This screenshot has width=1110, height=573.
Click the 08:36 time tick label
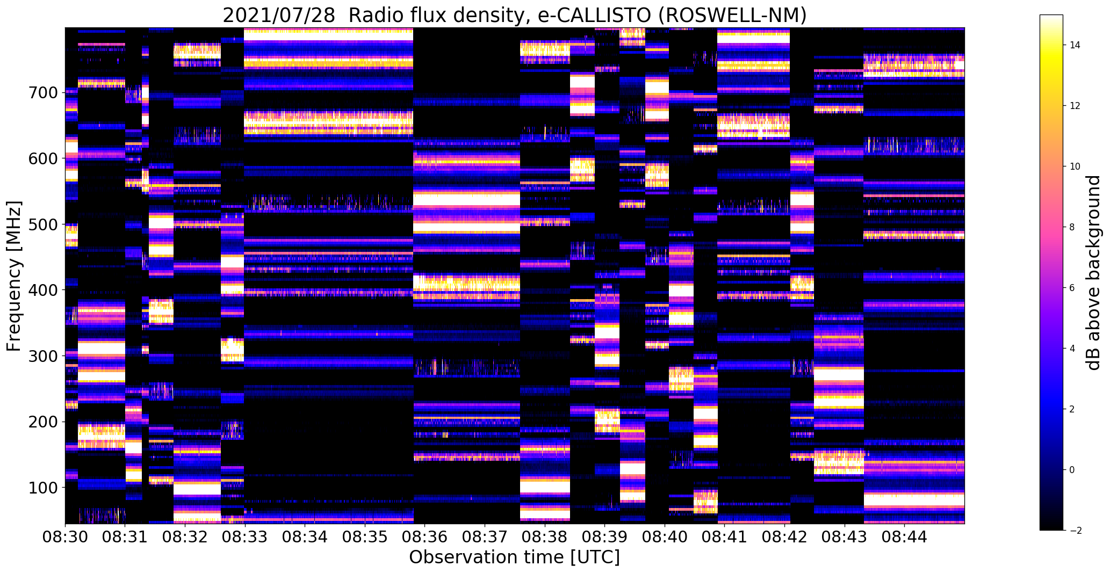[x=425, y=537]
